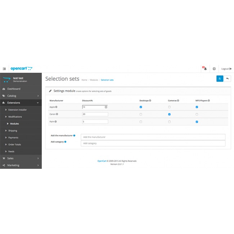The image size is (234, 234).
Task: Click the blue Save button icon
Action: tap(220, 78)
